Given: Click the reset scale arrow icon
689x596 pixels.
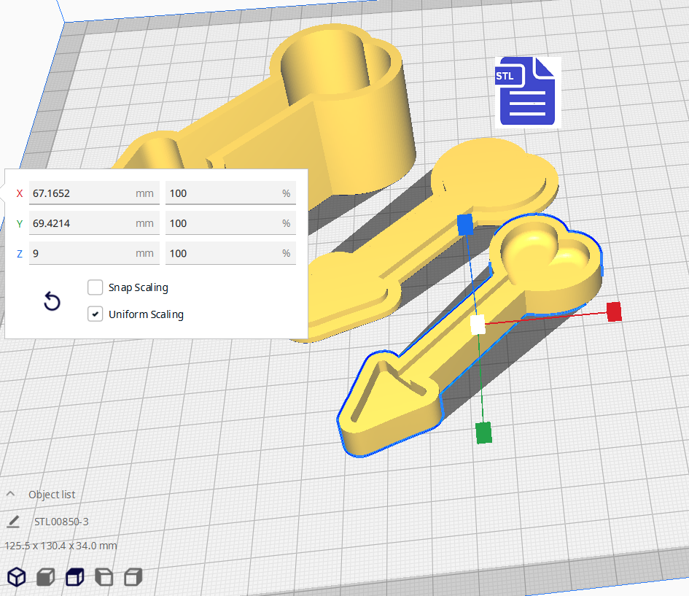Looking at the screenshot, I should [x=52, y=301].
